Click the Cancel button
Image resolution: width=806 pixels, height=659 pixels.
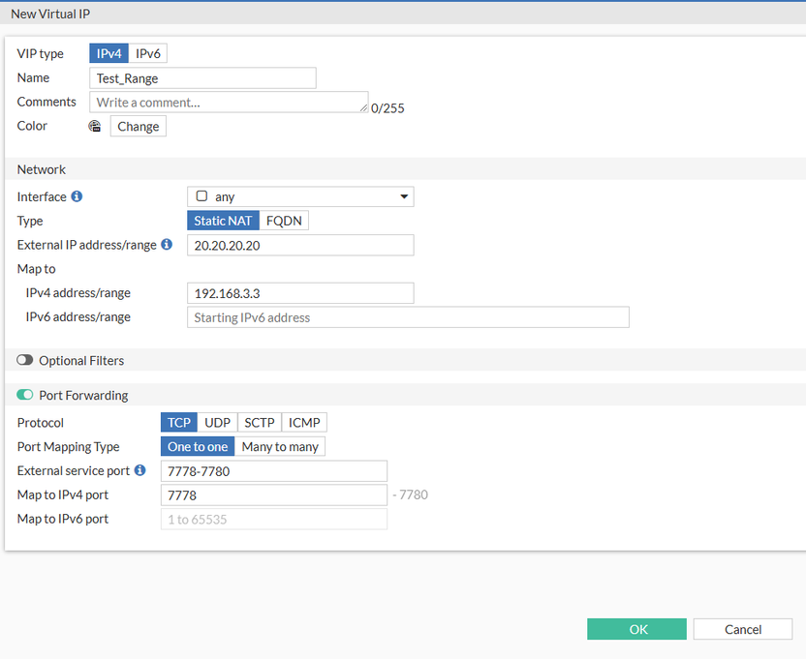click(x=743, y=629)
